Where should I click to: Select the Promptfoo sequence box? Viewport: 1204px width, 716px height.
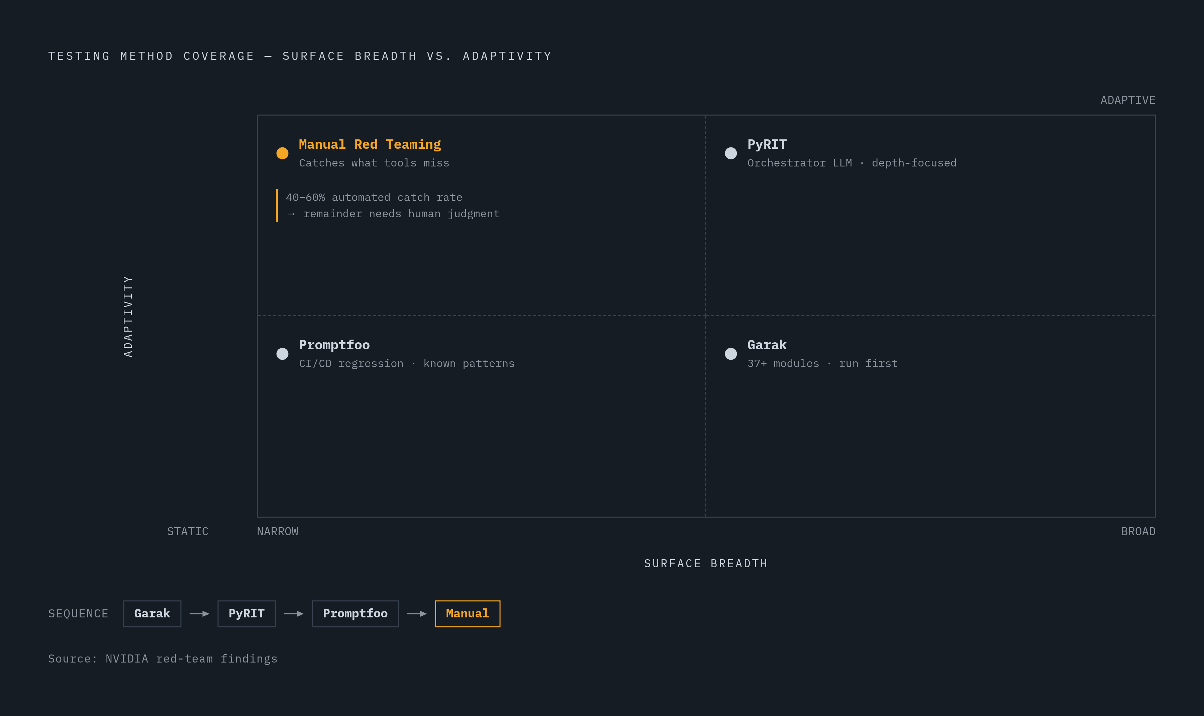coord(355,614)
